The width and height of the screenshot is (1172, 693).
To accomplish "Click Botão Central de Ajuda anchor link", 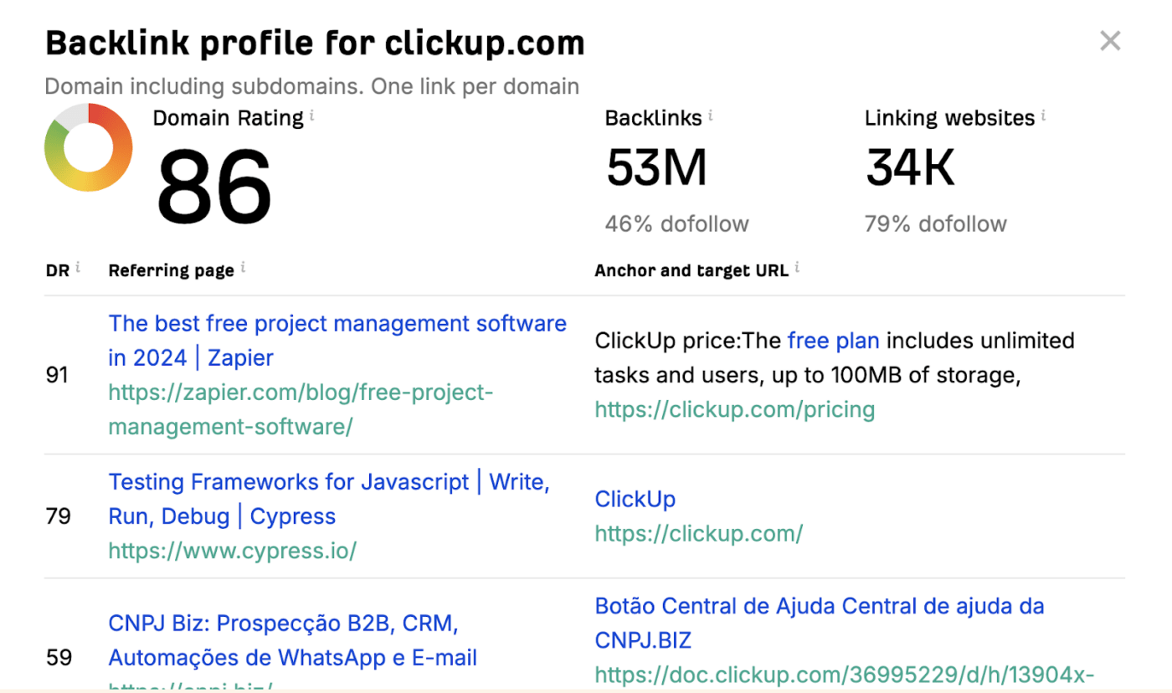I will [x=819, y=623].
